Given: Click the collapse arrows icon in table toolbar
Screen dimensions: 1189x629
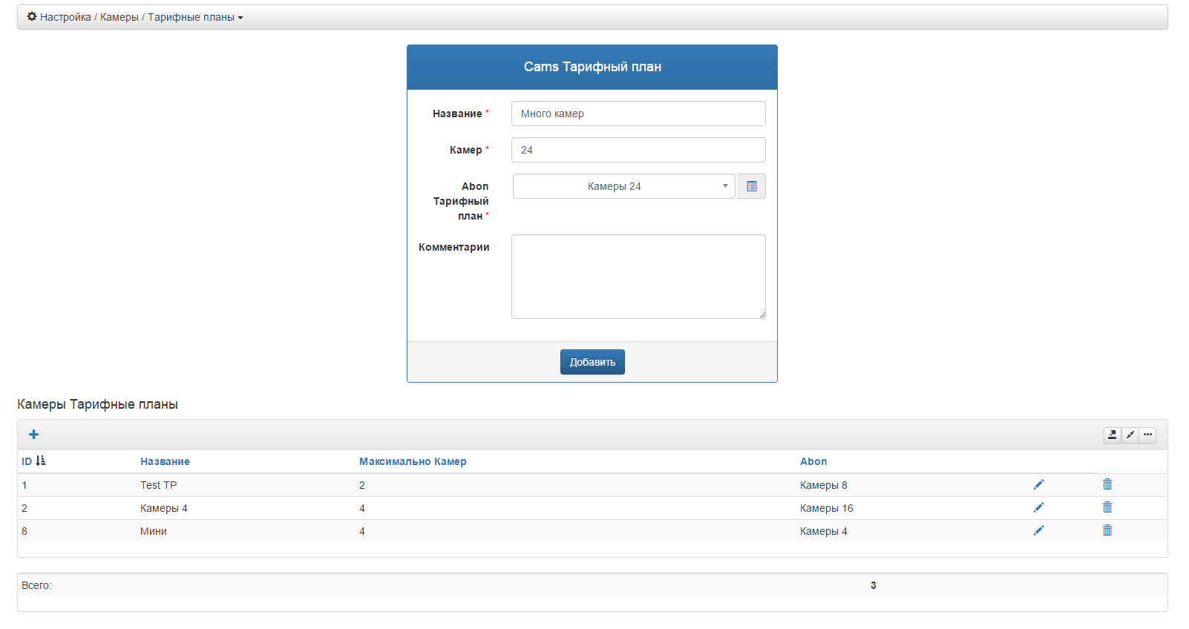Looking at the screenshot, I should pos(1130,435).
